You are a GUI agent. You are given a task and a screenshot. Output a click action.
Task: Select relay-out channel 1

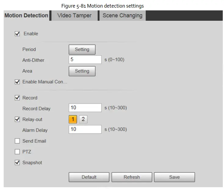73,119
